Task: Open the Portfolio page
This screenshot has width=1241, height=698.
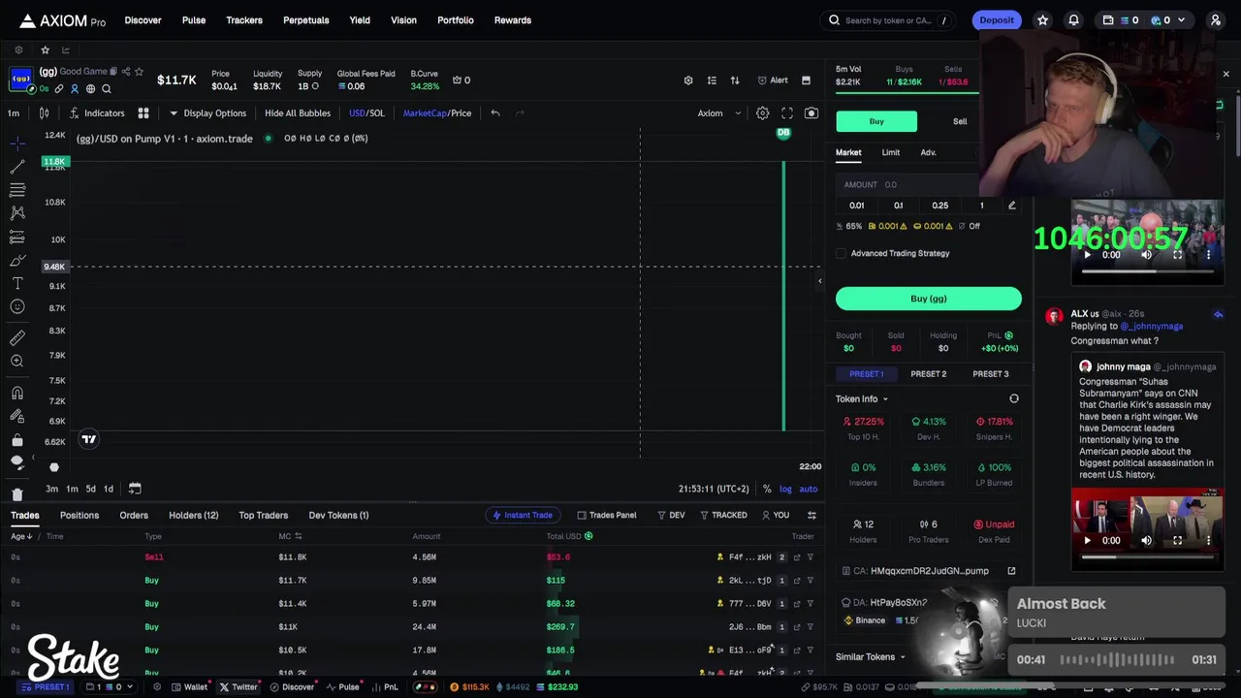Action: pos(456,20)
